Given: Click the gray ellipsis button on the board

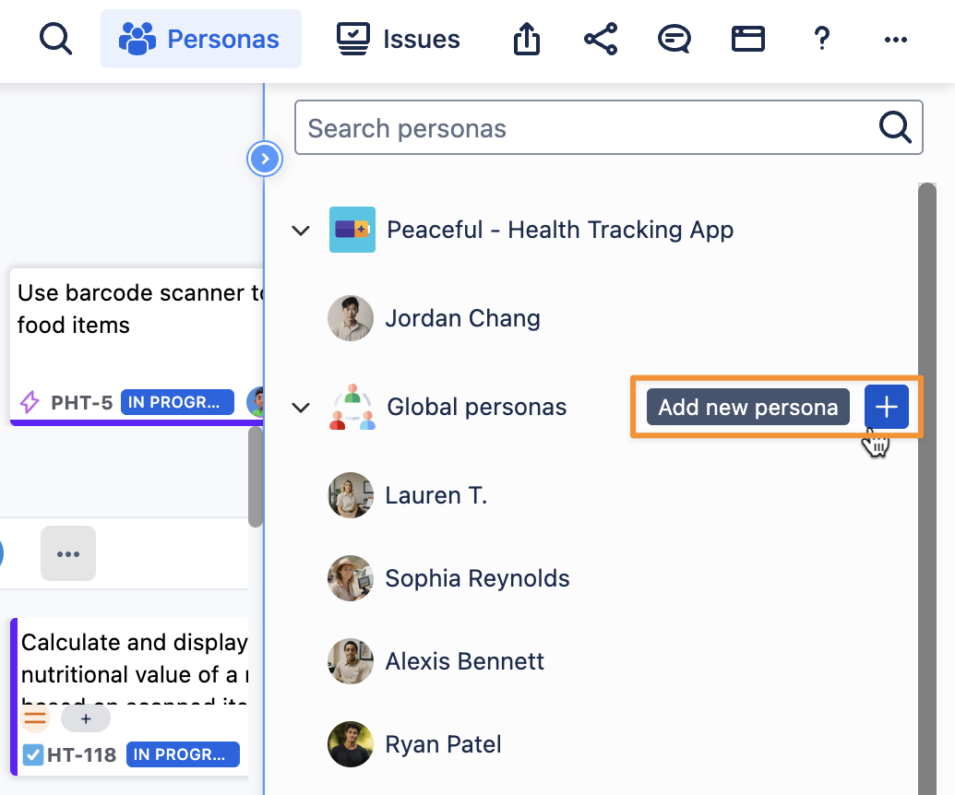Looking at the screenshot, I should click(68, 553).
